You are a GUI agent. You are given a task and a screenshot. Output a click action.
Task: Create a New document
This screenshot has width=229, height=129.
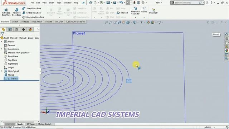tap(95, 3)
